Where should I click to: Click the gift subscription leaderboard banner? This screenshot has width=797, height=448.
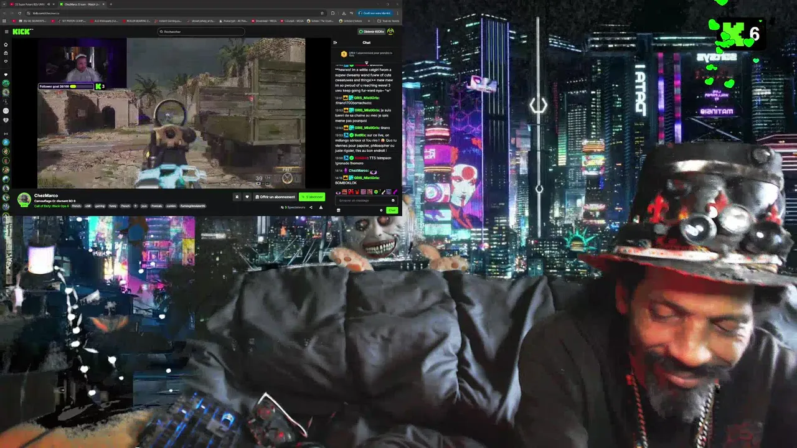click(x=366, y=55)
